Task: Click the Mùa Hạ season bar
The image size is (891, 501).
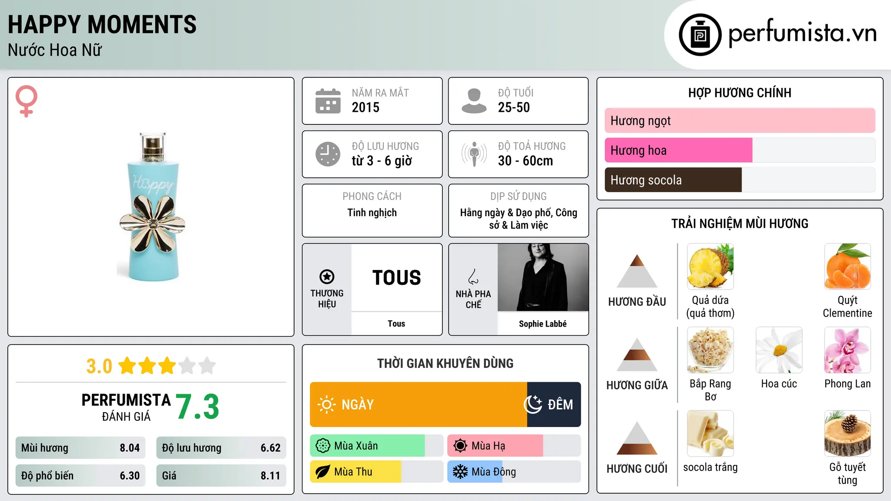Action: [514, 446]
